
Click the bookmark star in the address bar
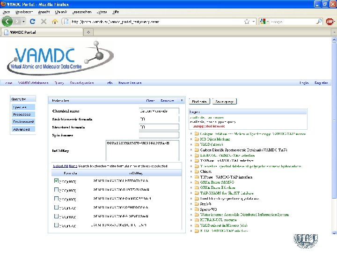pyautogui.click(x=247, y=22)
